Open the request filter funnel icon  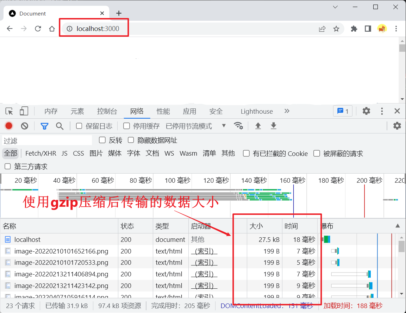[x=44, y=126]
